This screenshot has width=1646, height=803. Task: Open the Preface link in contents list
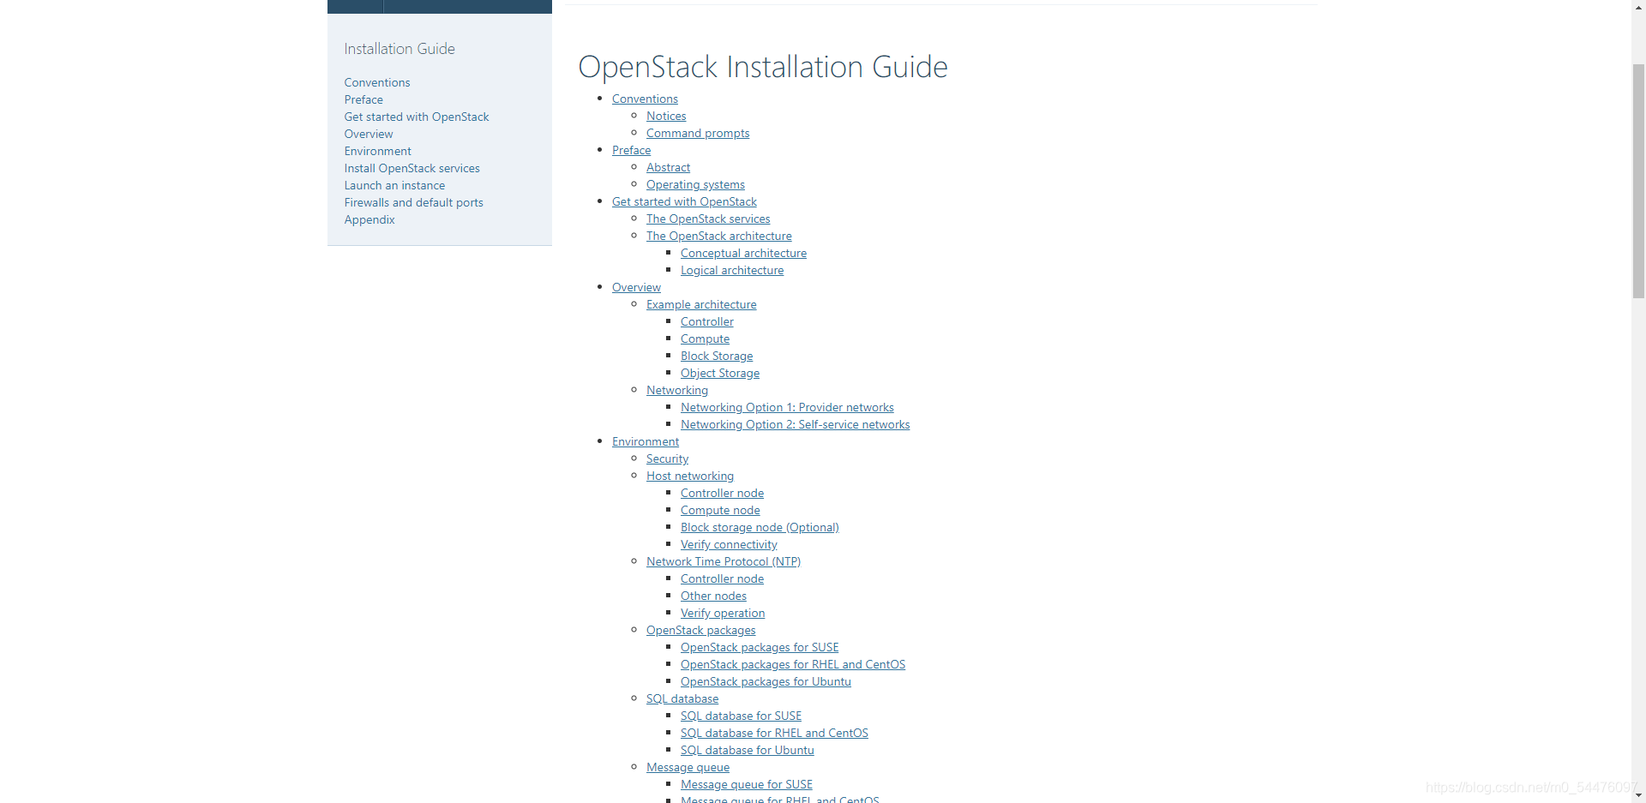pyautogui.click(x=631, y=151)
